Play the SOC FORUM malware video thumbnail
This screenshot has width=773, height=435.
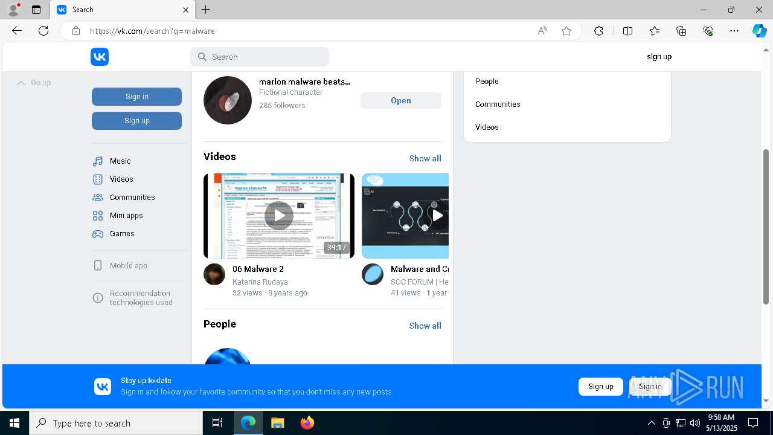coord(405,216)
